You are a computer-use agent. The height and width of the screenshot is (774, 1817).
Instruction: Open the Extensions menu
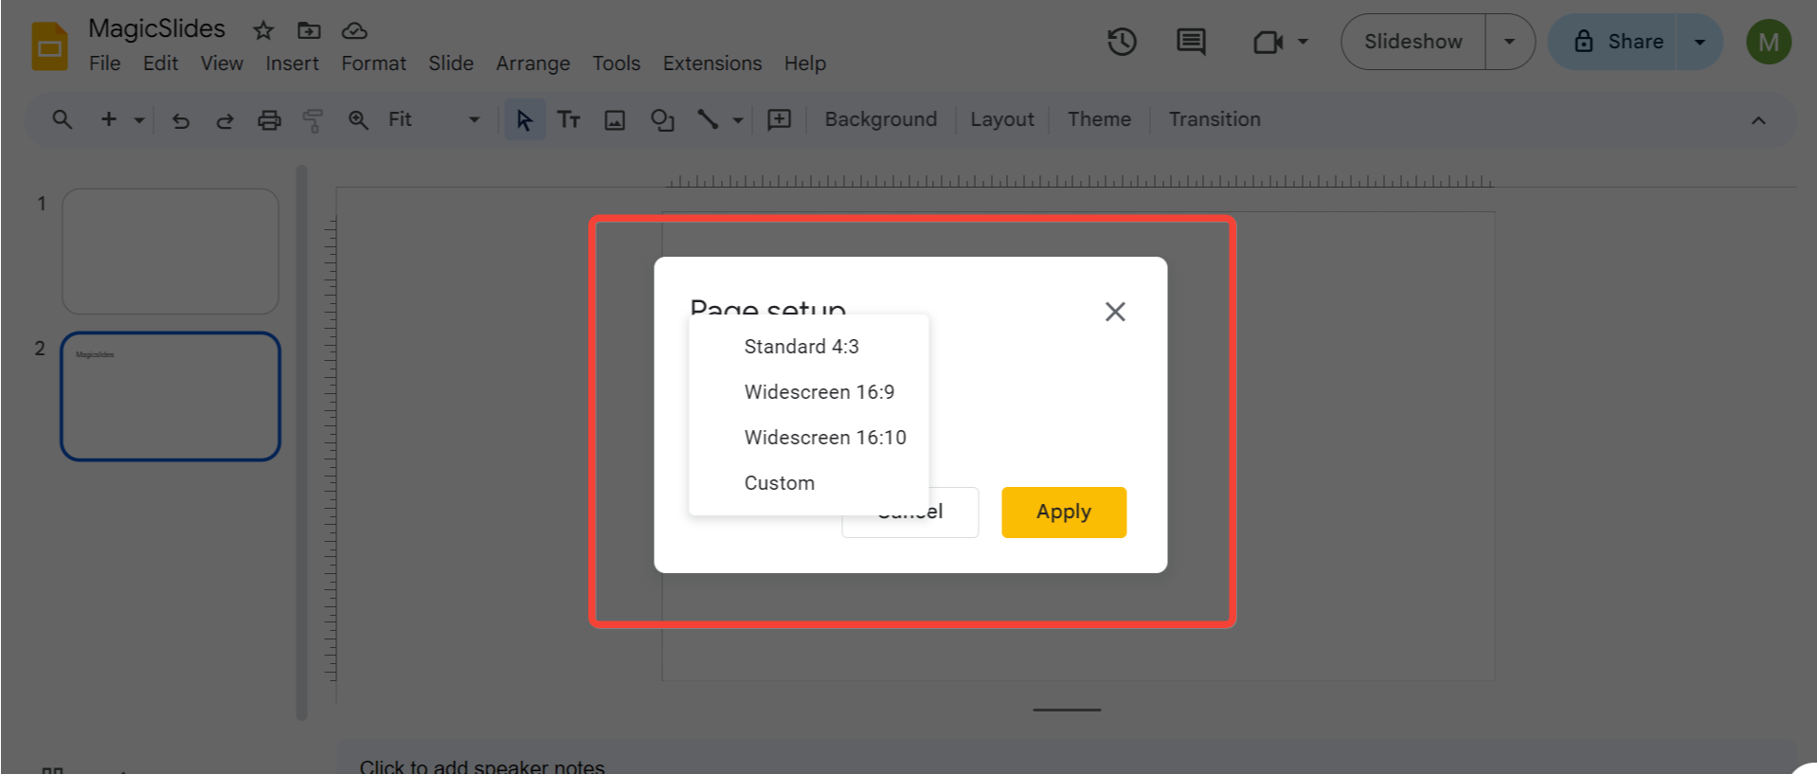pyautogui.click(x=712, y=63)
